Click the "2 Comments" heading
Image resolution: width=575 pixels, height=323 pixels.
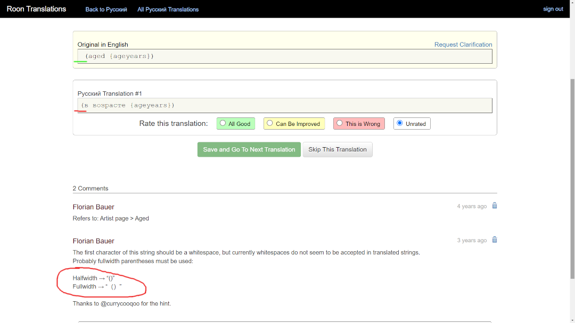click(91, 188)
